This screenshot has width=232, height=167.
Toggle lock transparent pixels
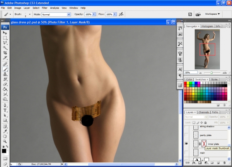tap(194, 123)
